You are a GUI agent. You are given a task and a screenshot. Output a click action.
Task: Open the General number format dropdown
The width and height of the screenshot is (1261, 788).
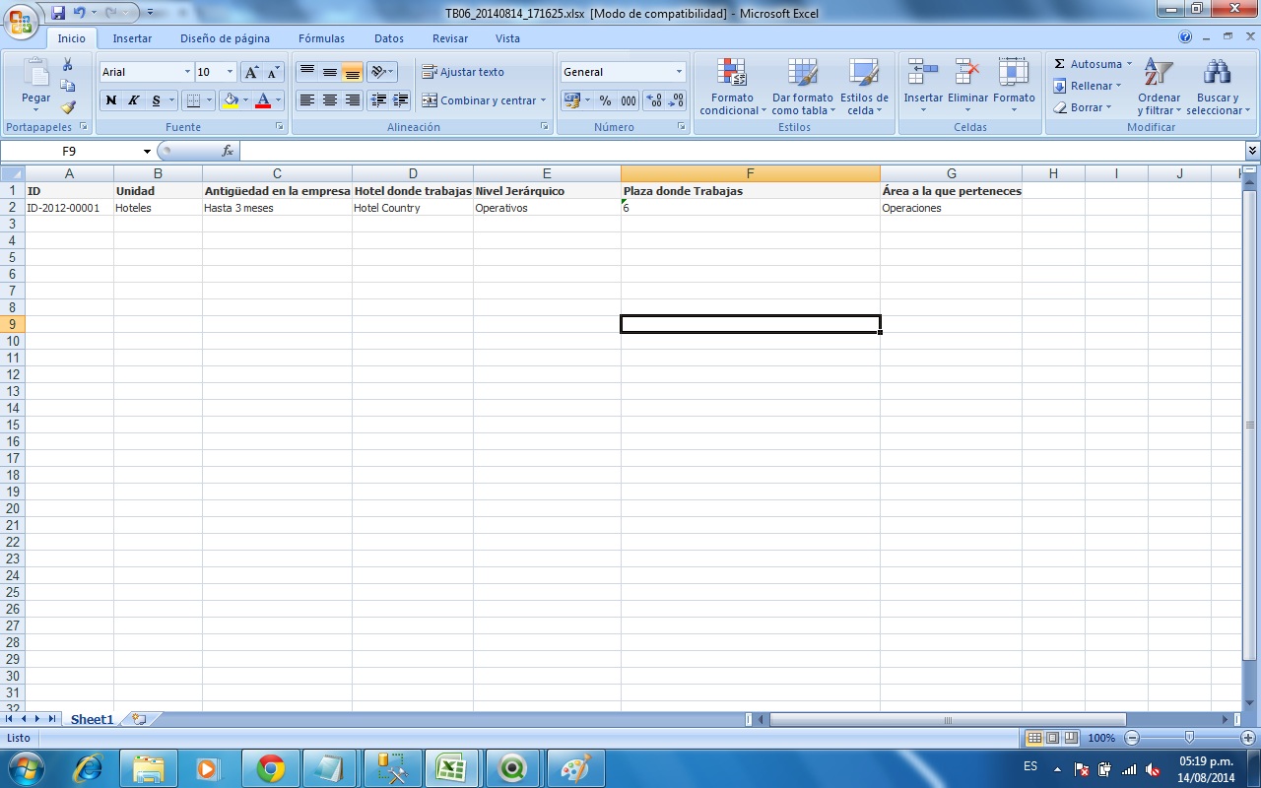click(679, 72)
